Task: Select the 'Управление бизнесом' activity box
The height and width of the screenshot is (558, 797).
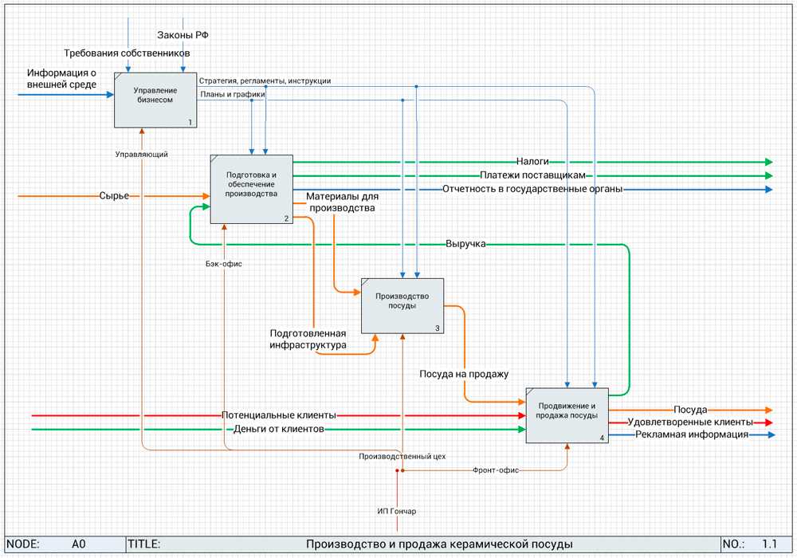Action: tap(155, 99)
